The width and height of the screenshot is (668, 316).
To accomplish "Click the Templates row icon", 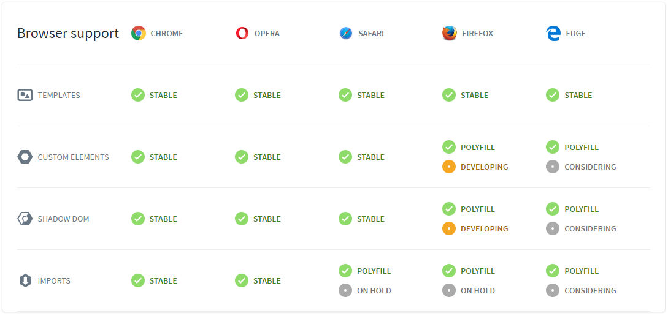I will pos(25,95).
